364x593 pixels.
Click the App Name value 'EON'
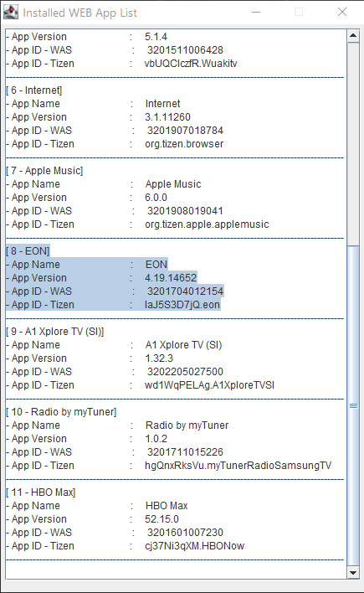pos(156,265)
